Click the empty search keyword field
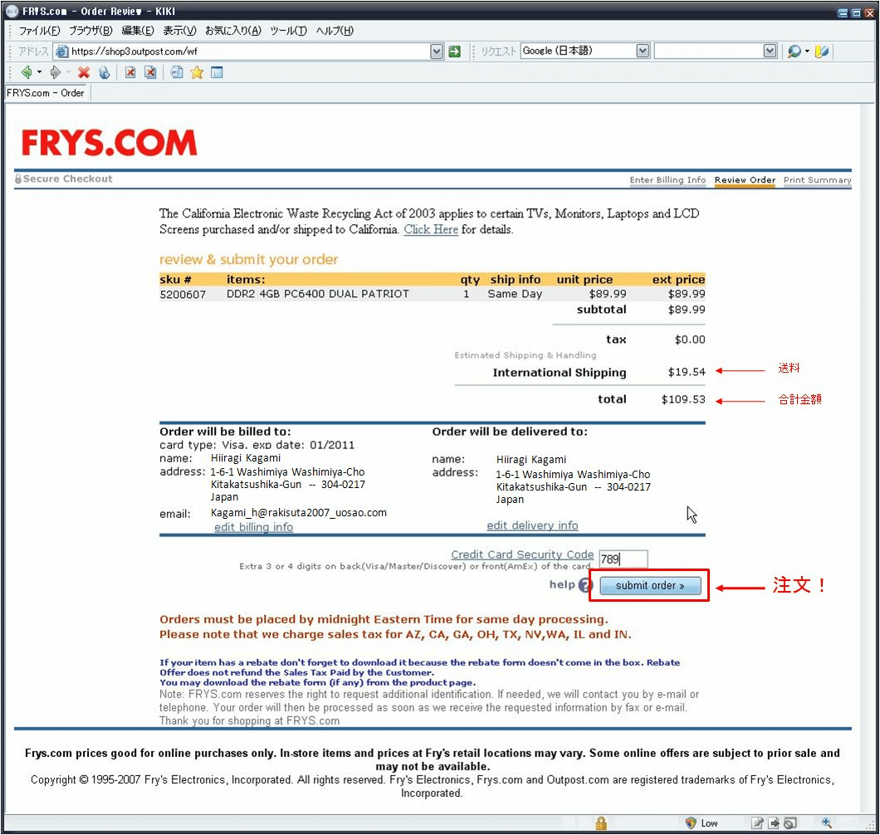 (709, 51)
